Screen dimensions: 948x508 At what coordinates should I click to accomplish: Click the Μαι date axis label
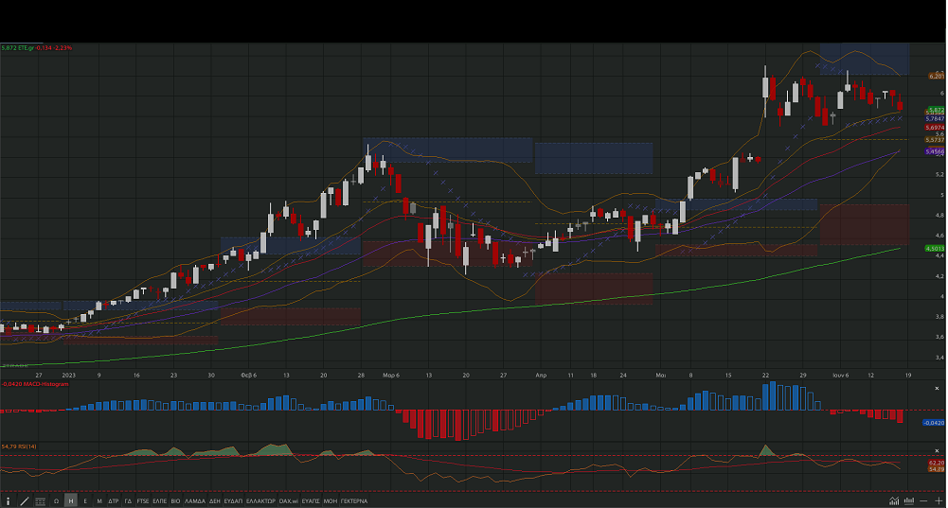[661, 376]
